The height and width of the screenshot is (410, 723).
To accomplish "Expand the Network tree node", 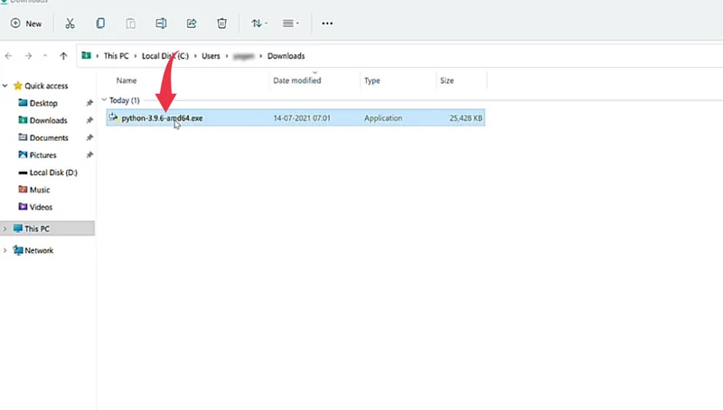I will pyautogui.click(x=5, y=251).
